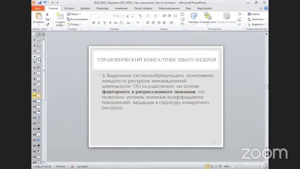The height and width of the screenshot is (169, 300).
Task: Click the zoom in plus button
Action: tap(260, 167)
